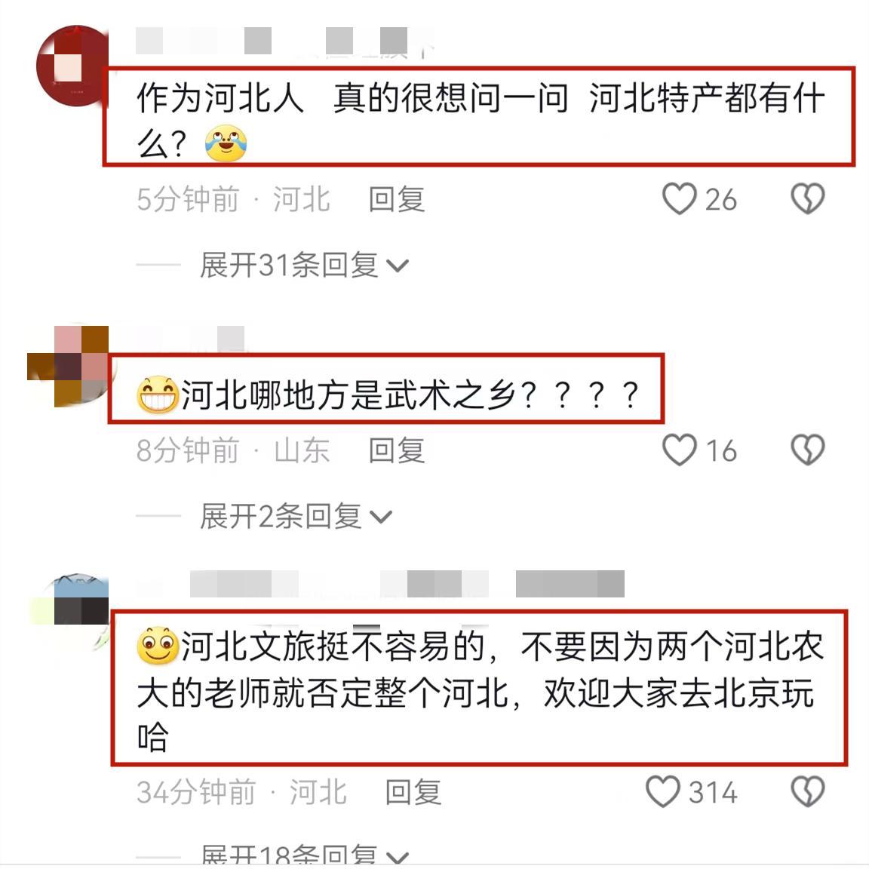Tap broken heart on 34-minute-old comment
Image resolution: width=869 pixels, height=869 pixels.
pos(807,791)
